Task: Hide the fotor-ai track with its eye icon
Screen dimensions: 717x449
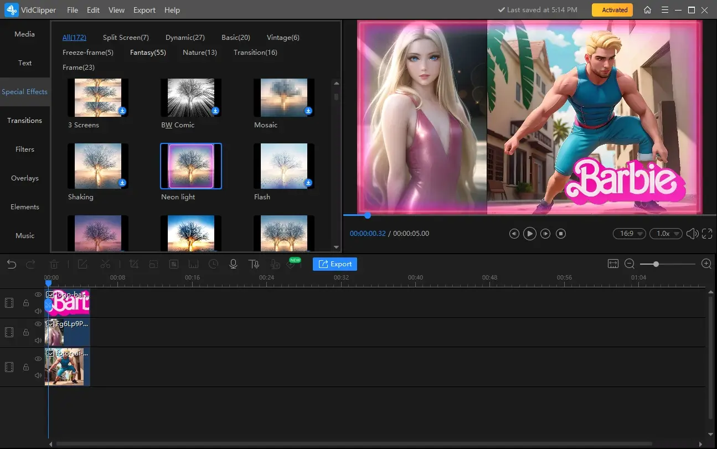Action: pos(38,359)
